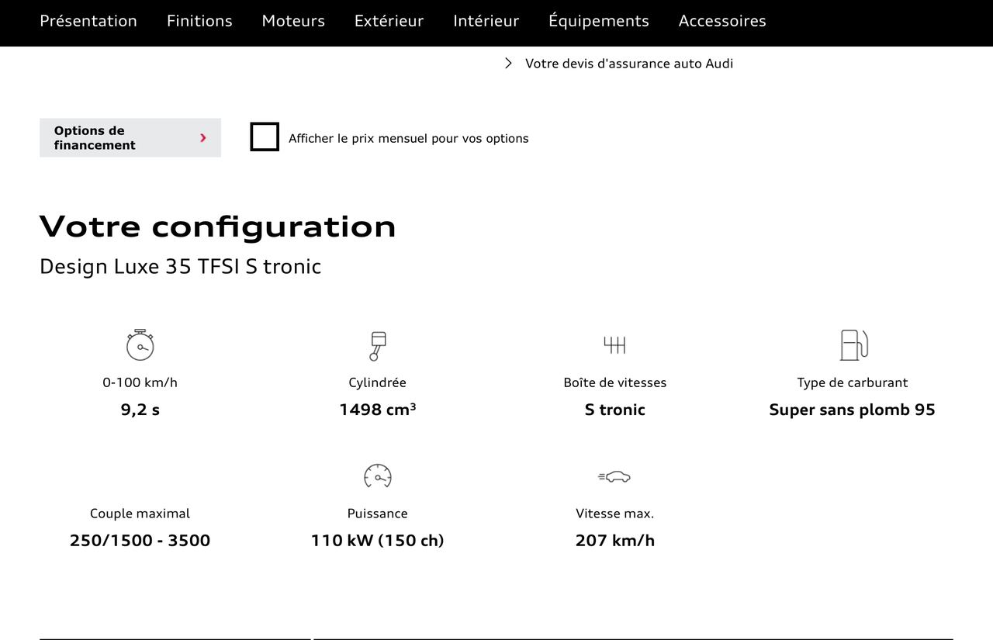Click the speeding car Vitesse max icon
Screen dimensions: 993x640
(614, 476)
